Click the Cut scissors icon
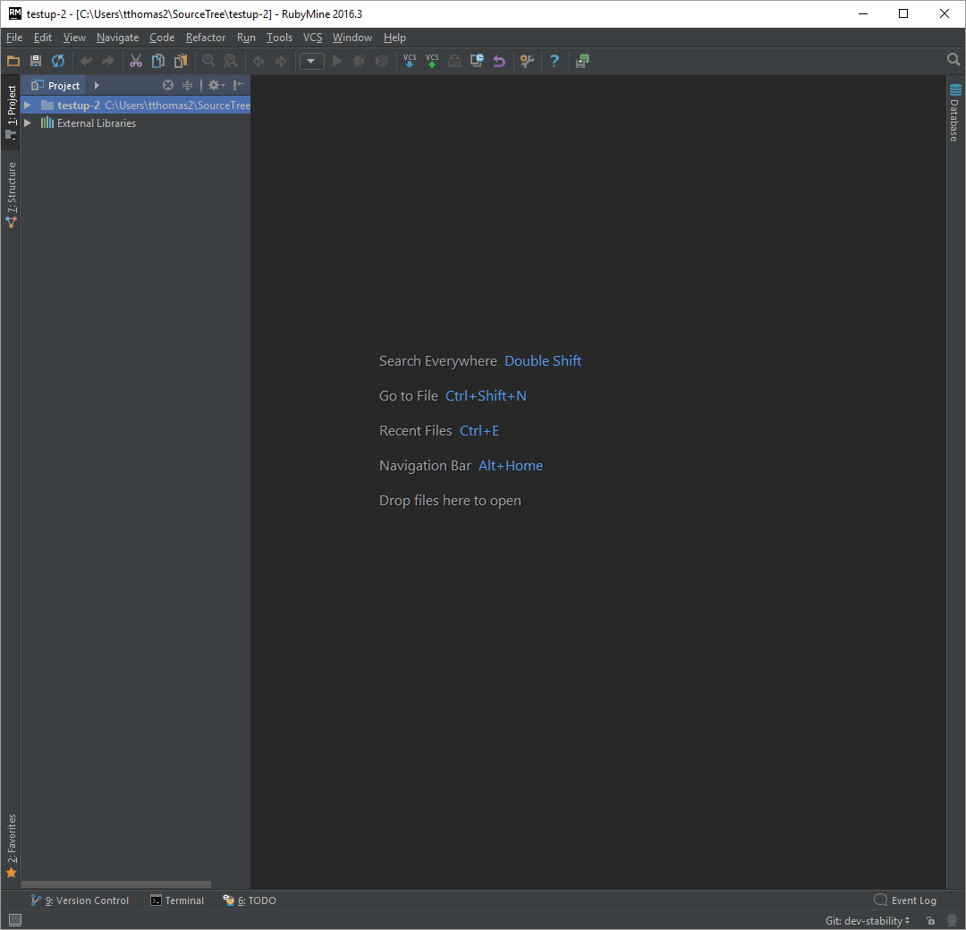This screenshot has height=930, width=966. pyautogui.click(x=136, y=61)
